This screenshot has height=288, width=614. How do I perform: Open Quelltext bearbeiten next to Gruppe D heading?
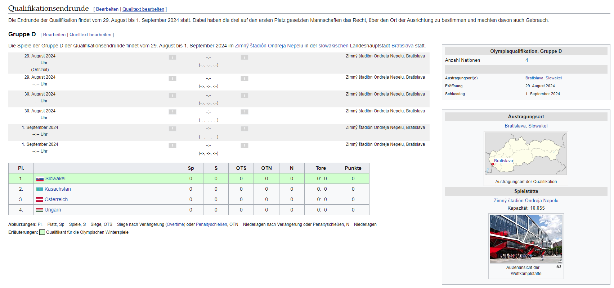(90, 35)
